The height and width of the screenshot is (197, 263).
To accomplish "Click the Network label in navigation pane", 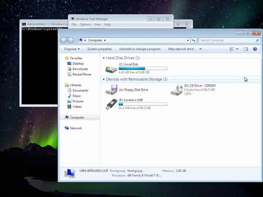I will tap(76, 128).
